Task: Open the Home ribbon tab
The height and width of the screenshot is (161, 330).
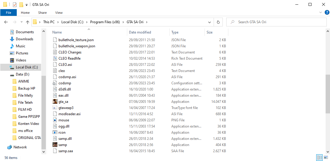Action: pos(25,13)
